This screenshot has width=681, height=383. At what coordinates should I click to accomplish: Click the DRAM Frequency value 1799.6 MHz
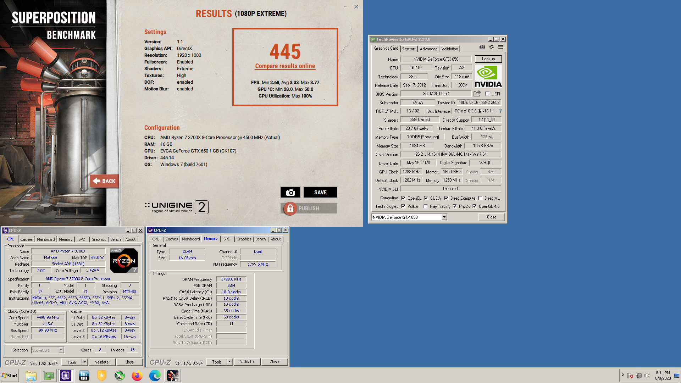231,279
